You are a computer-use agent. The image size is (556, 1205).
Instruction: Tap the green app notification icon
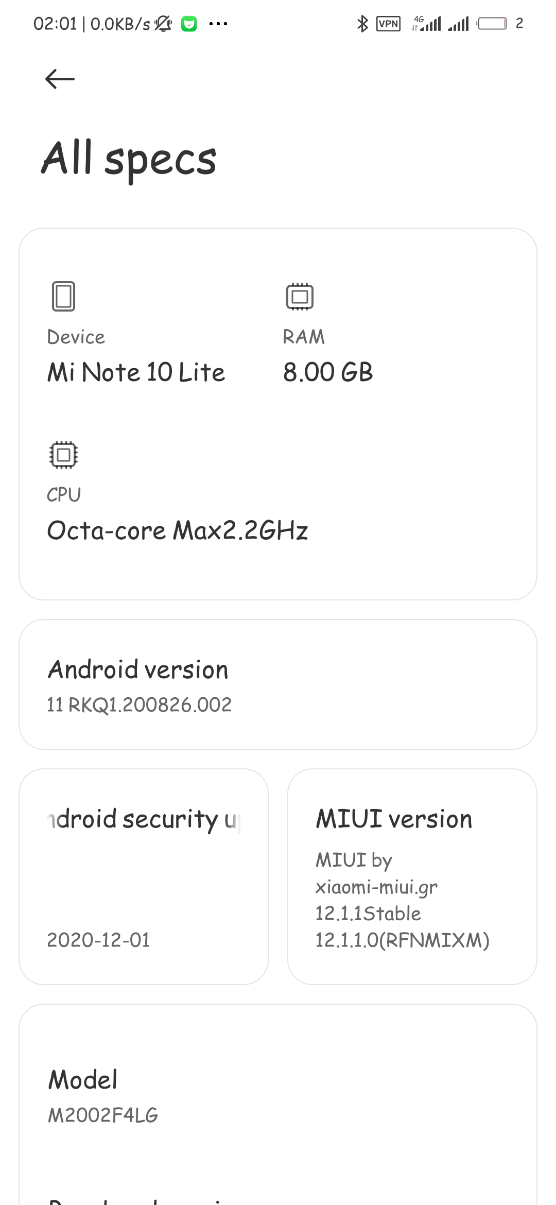point(189,24)
